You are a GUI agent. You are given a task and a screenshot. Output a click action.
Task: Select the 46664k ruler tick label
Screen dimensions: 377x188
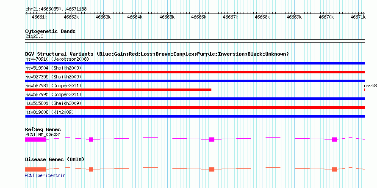tap(135, 17)
